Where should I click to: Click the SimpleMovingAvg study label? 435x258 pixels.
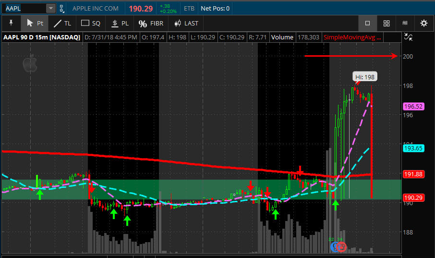(x=352, y=37)
